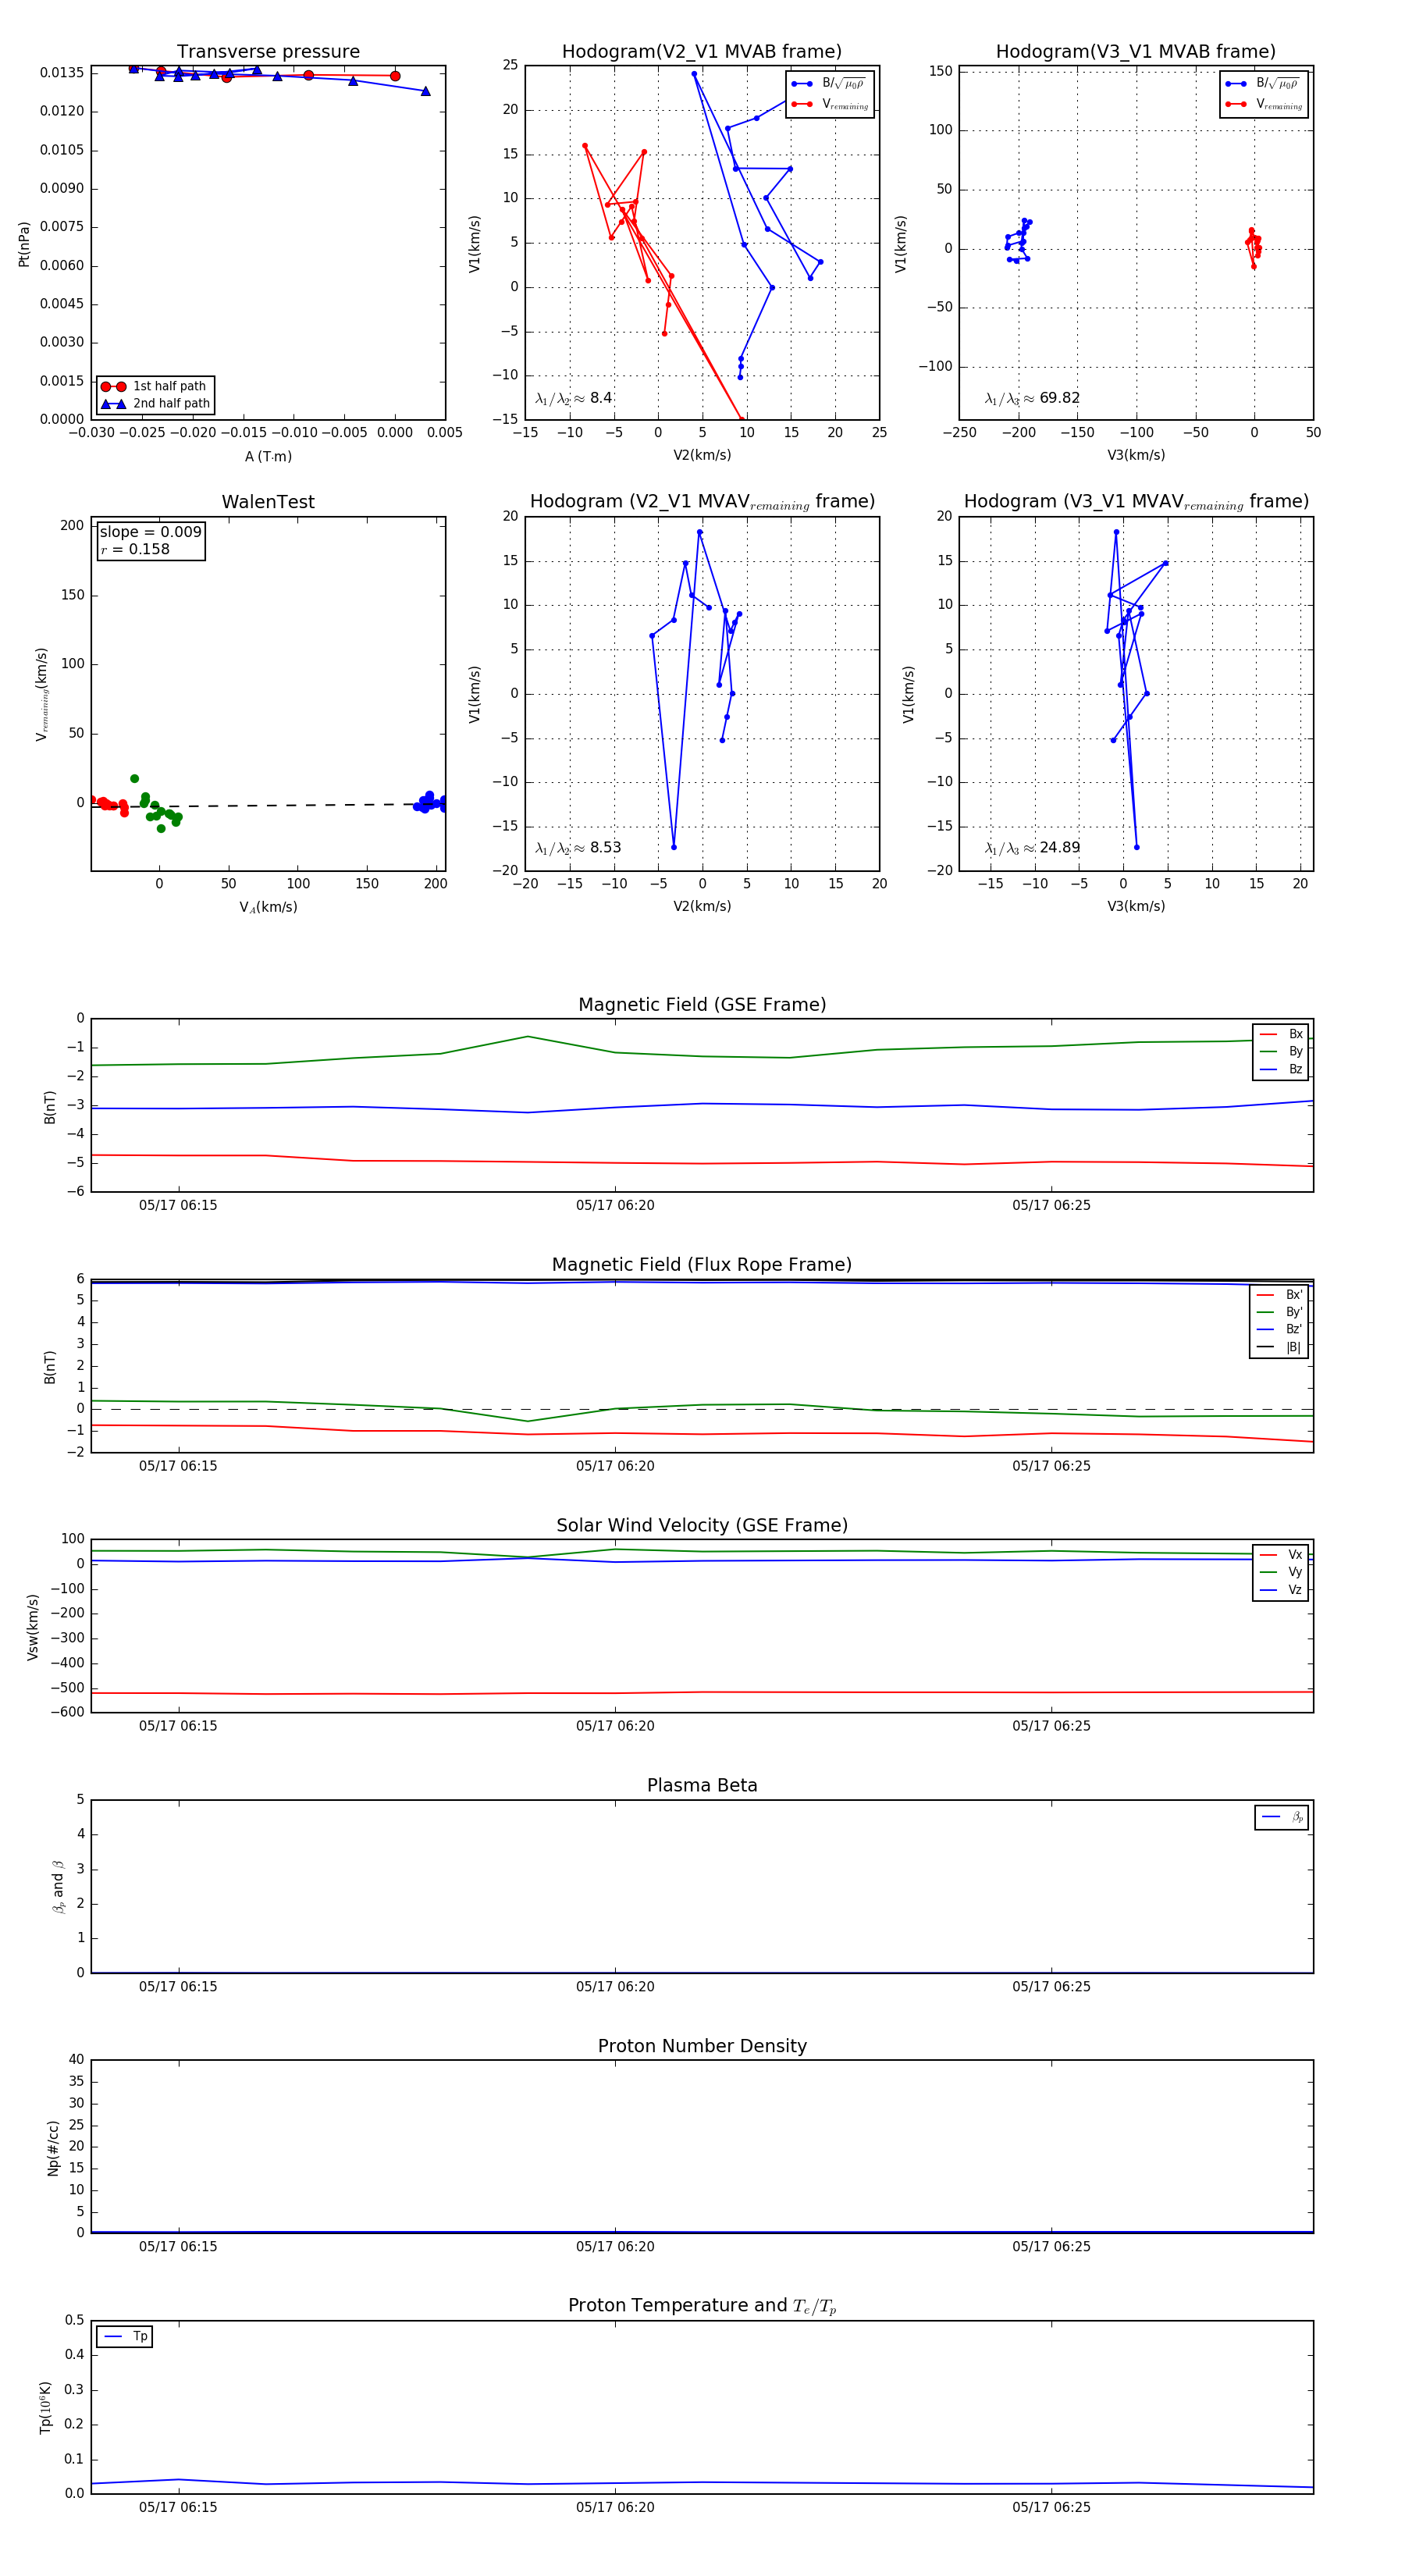1405x2576 pixels.
Task: Select the Bz' legend entry
Action: click(x=1280, y=1330)
